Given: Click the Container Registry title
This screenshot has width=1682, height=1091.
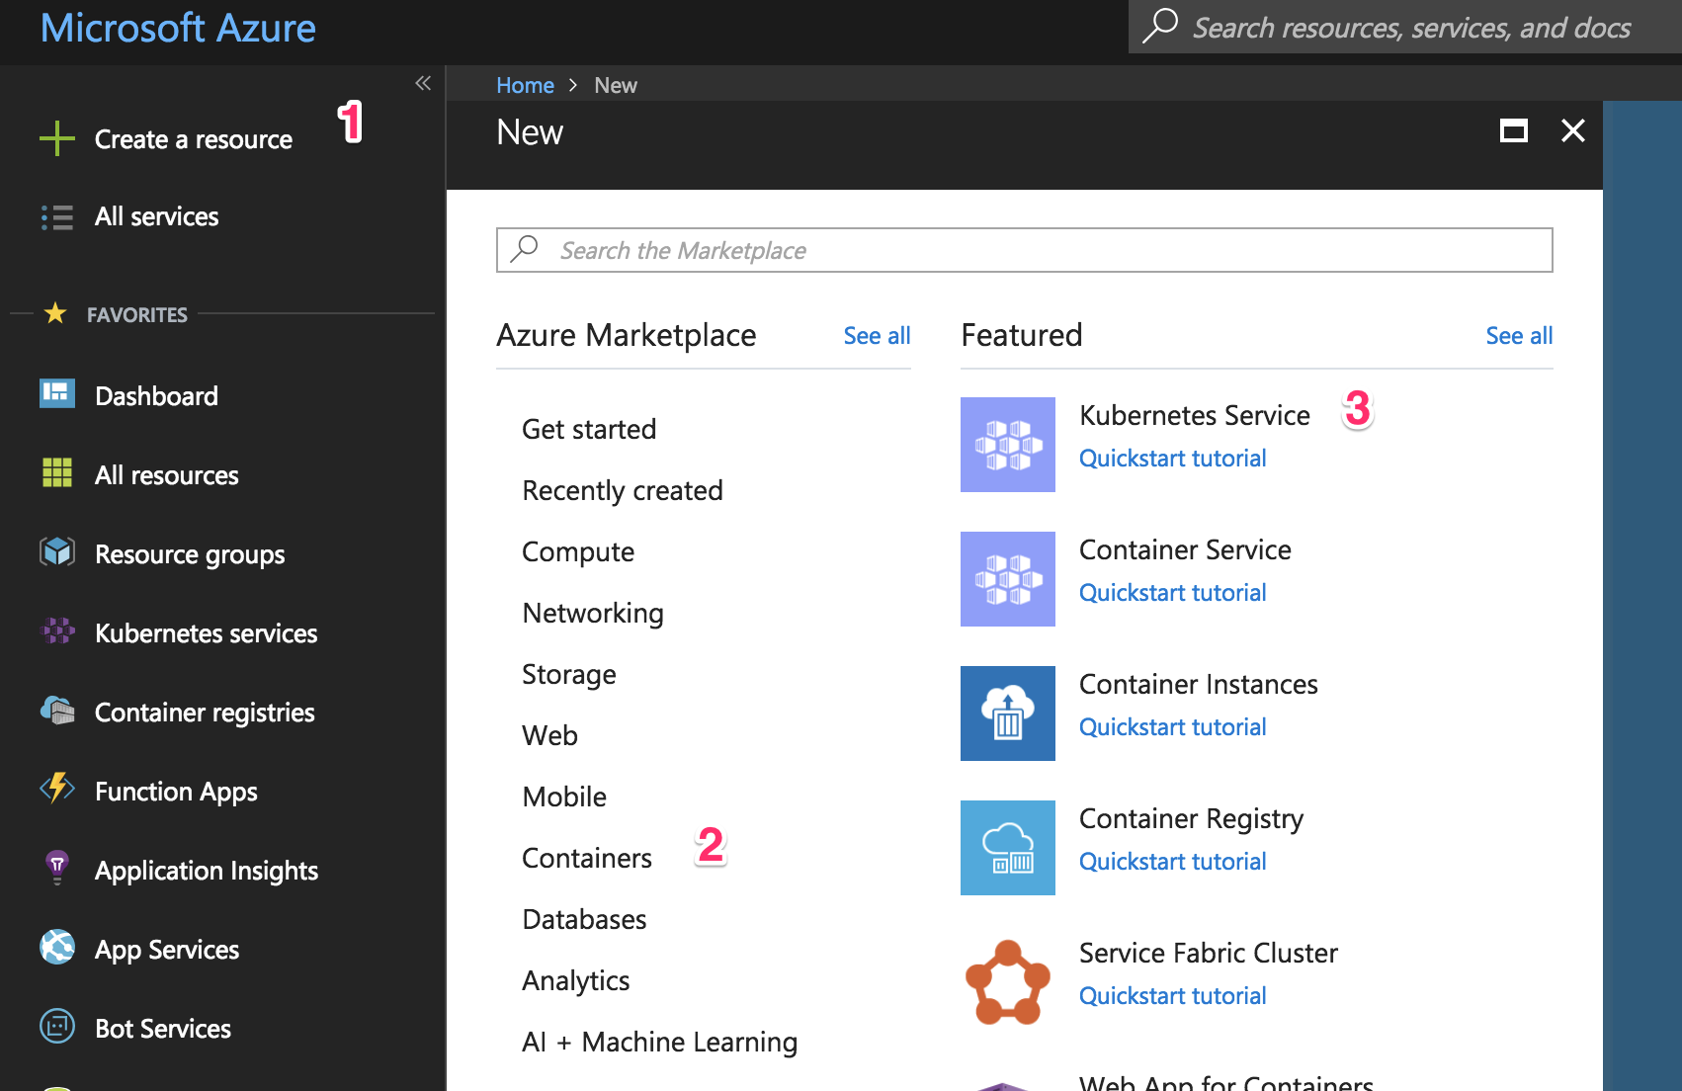Looking at the screenshot, I should [1192, 818].
